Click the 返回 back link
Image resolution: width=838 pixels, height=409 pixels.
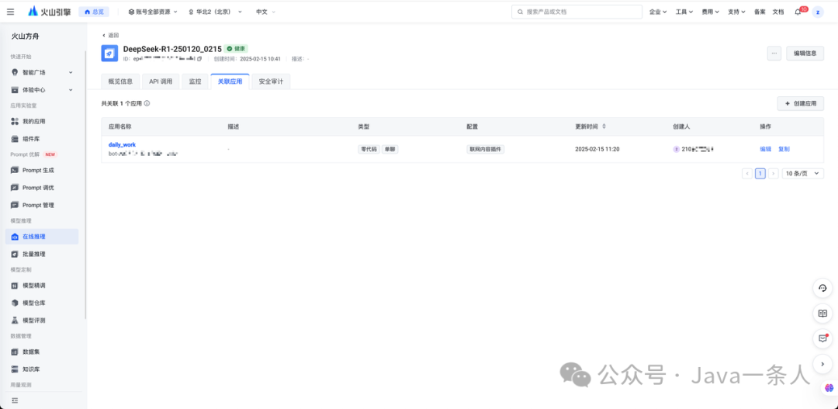(x=111, y=35)
